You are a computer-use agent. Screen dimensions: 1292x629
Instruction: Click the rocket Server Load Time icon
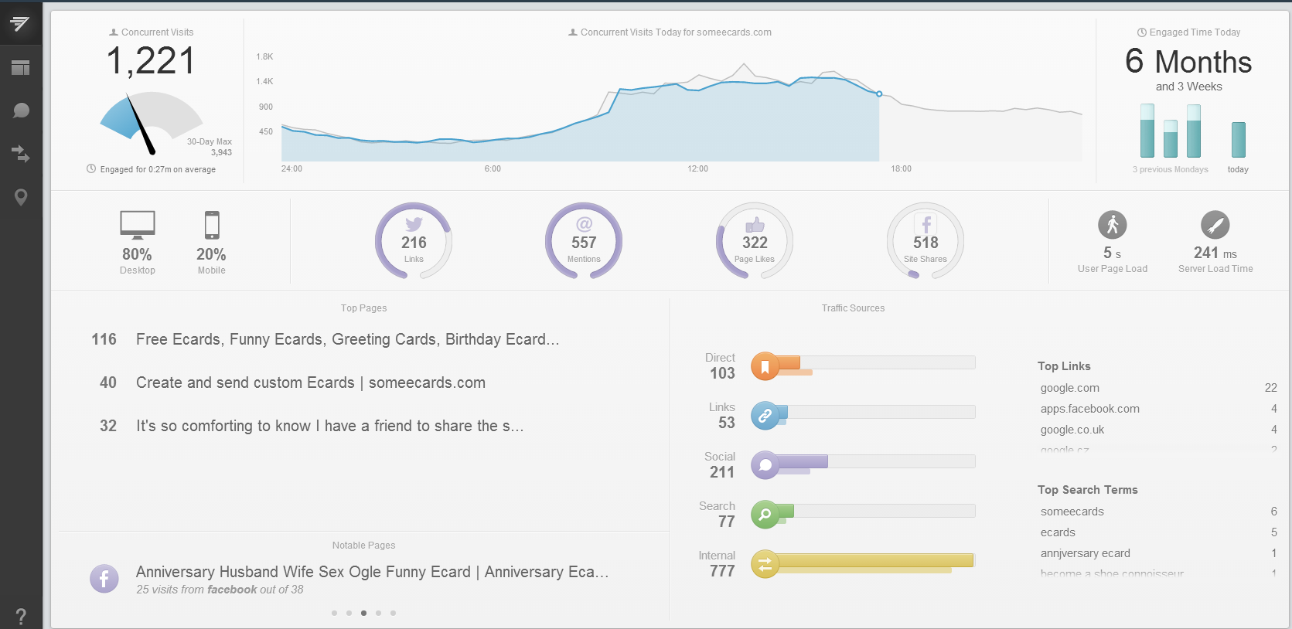[1215, 225]
